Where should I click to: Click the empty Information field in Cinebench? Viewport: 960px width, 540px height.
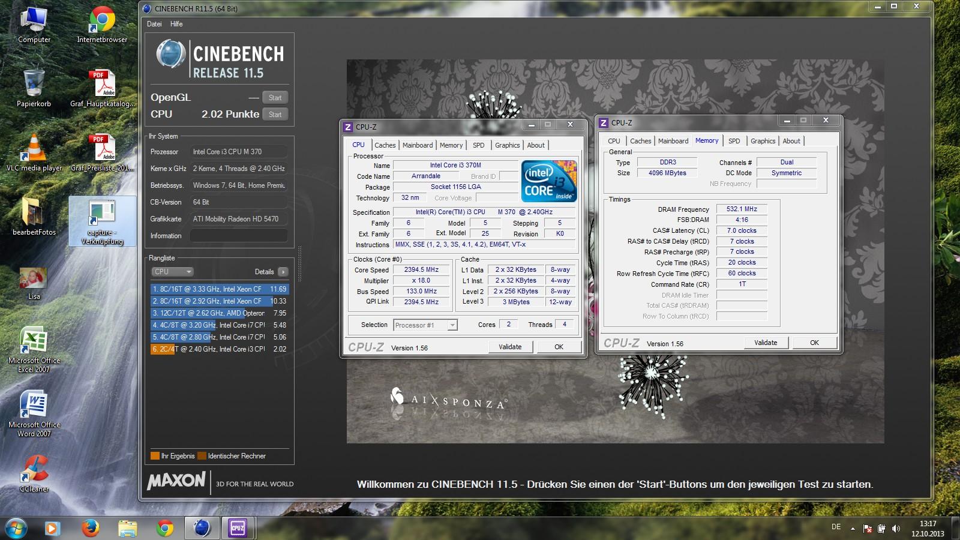239,236
